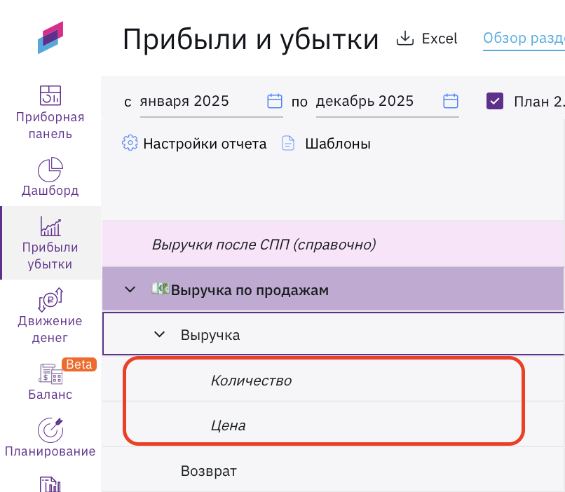Export report via Excel button
Viewport: 565px width, 492px height.
pos(427,39)
